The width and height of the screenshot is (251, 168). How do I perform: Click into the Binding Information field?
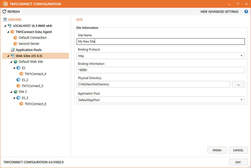161,70
